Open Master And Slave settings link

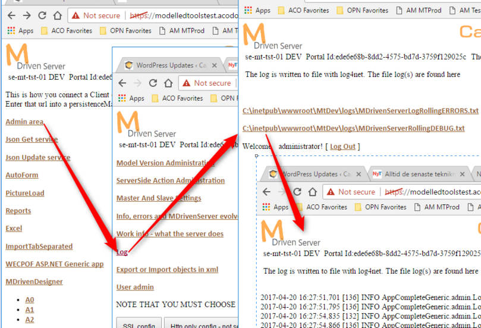(x=159, y=198)
